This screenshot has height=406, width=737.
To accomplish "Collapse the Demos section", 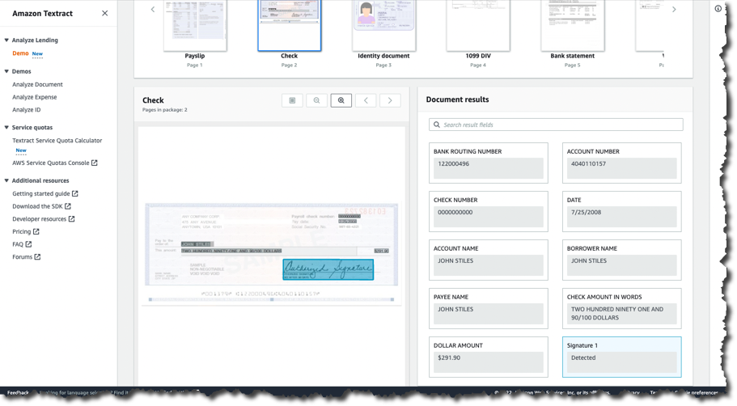I will click(6, 72).
